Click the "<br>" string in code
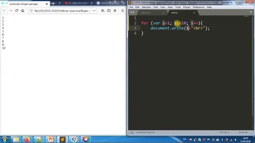The height and width of the screenshot is (143, 255). 198,28
